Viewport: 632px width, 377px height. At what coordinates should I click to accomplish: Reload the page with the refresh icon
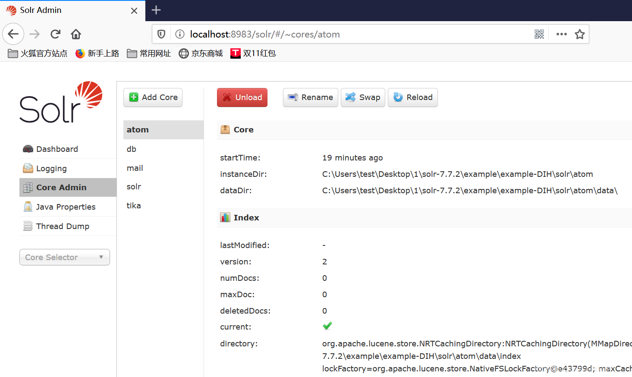click(55, 34)
